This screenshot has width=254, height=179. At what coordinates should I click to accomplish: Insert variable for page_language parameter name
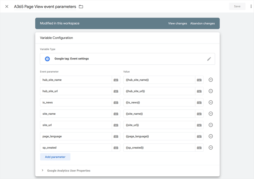click(116, 137)
